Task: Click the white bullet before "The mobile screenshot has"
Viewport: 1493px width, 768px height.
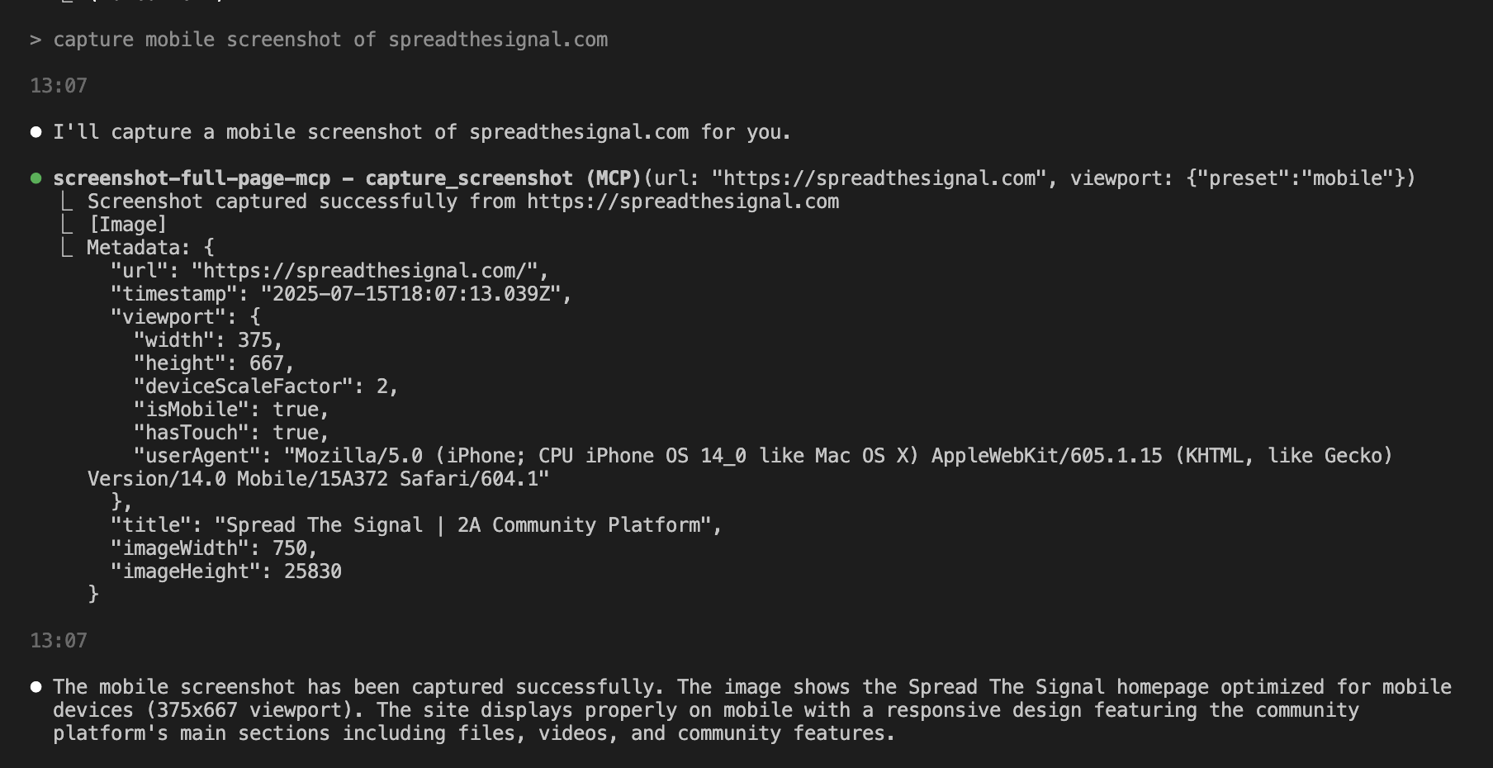Action: 36,687
